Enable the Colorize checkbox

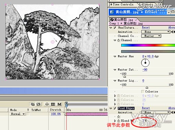(x=143, y=91)
